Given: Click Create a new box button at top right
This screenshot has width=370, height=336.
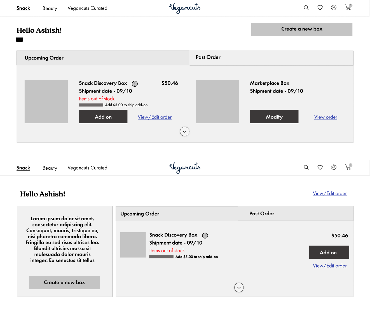Looking at the screenshot, I should click(302, 29).
